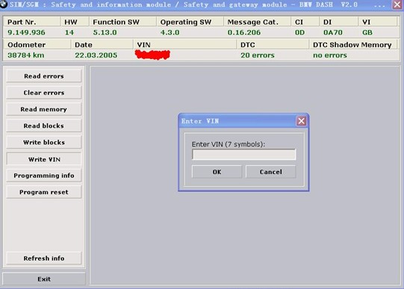
Task: Close the Enter VIN dialog
Action: (302, 121)
